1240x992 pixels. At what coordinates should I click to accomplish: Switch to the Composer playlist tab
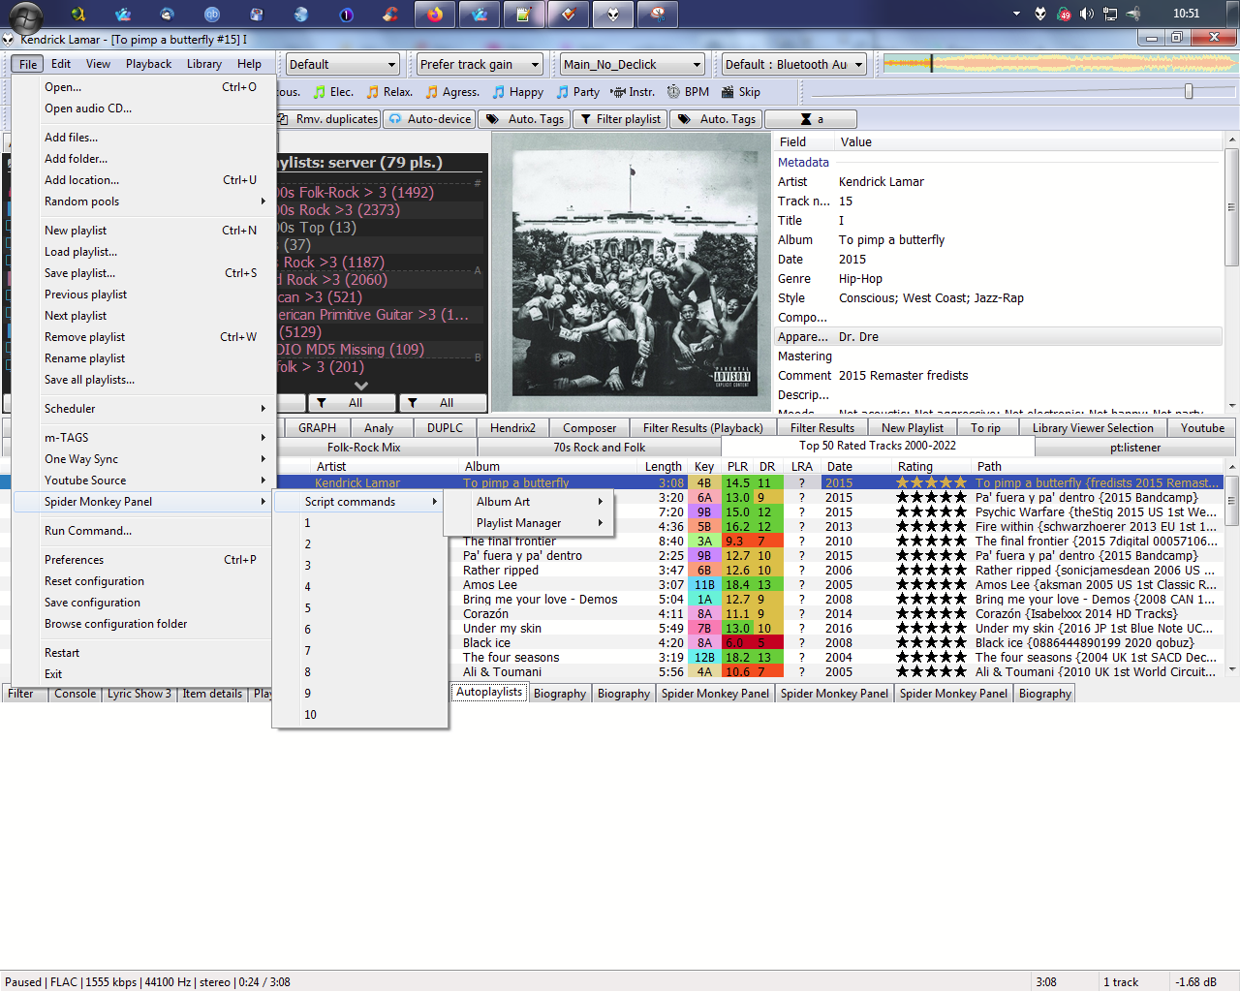point(589,428)
